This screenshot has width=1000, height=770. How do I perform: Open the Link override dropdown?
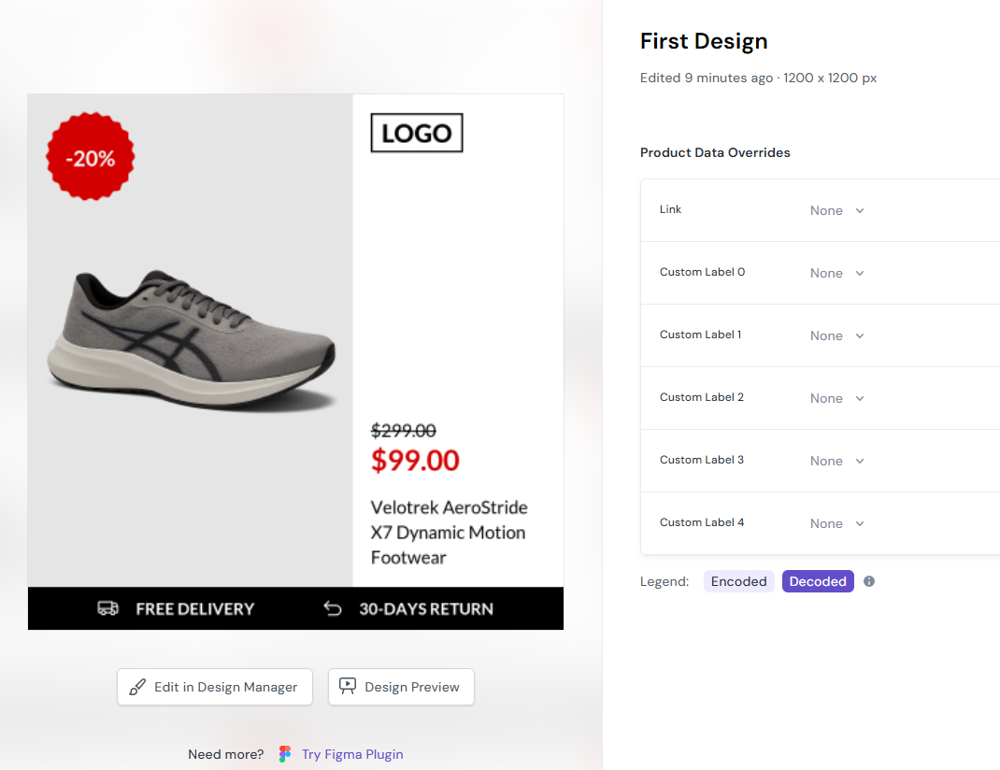[x=836, y=210]
